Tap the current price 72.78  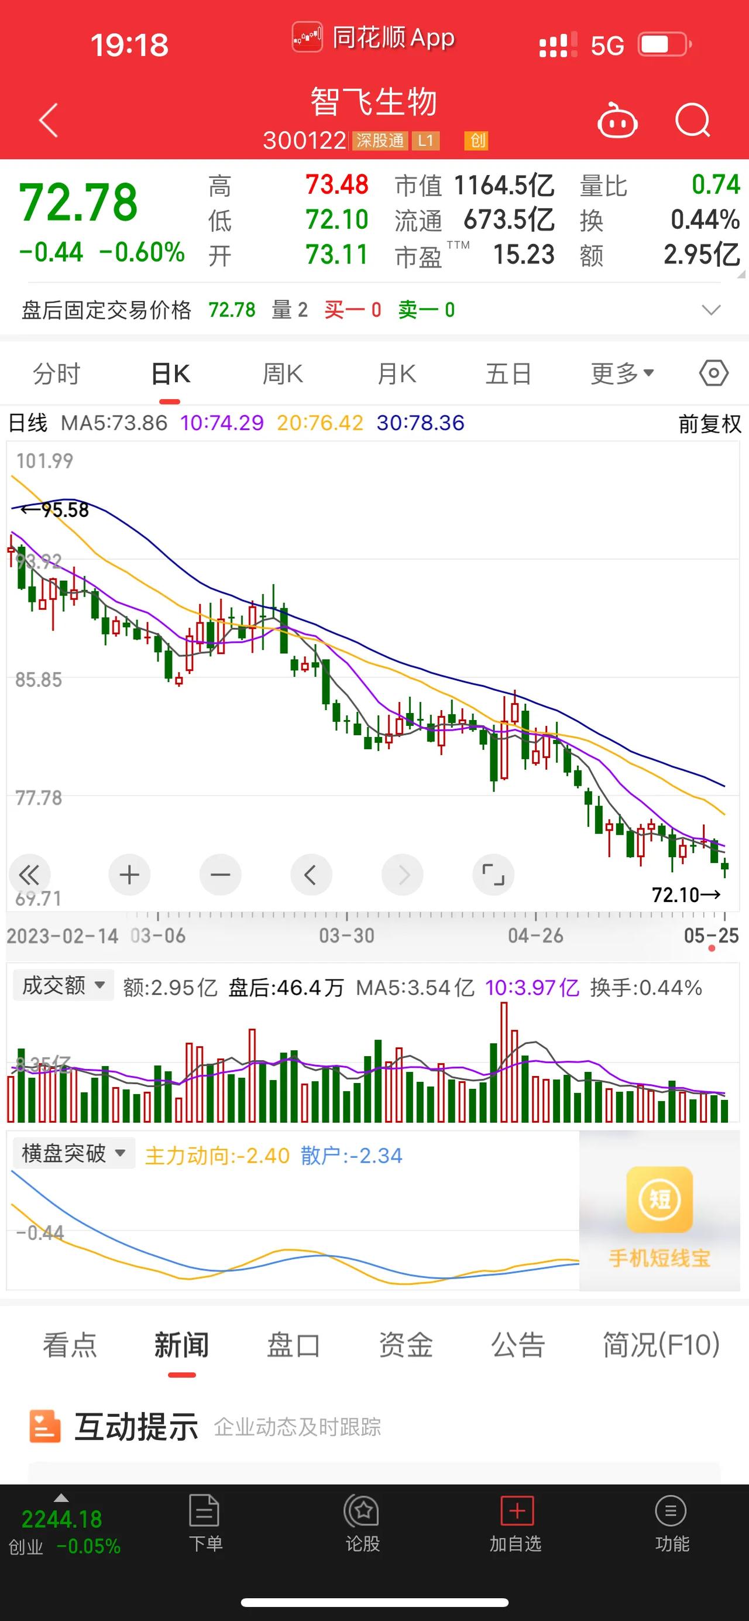point(78,202)
